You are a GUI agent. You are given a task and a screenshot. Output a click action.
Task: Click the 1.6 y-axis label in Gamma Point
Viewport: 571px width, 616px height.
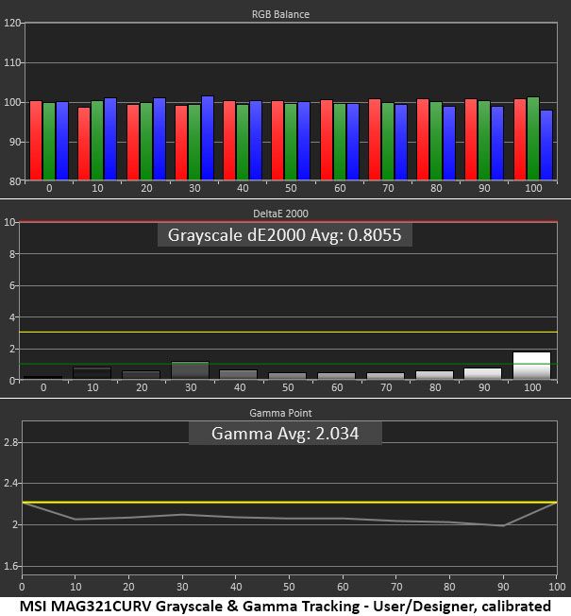click(10, 566)
